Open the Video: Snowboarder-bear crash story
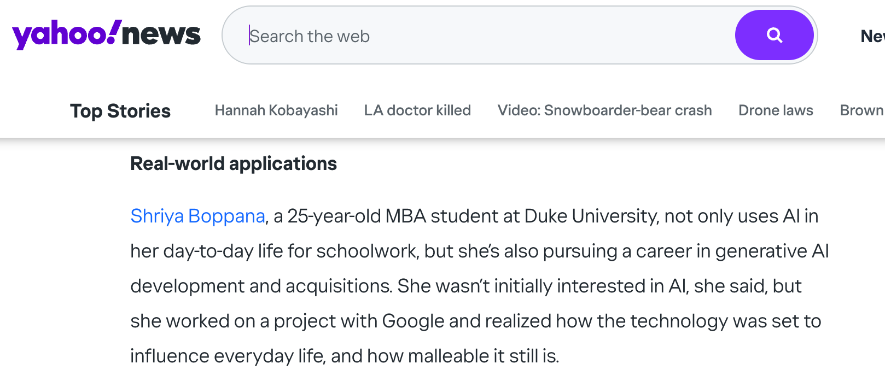Viewport: 885px width, 387px height. click(604, 110)
